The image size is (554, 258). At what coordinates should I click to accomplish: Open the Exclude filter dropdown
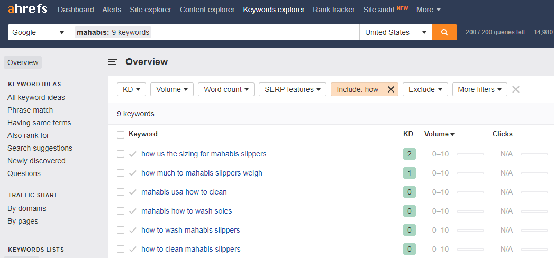click(425, 89)
